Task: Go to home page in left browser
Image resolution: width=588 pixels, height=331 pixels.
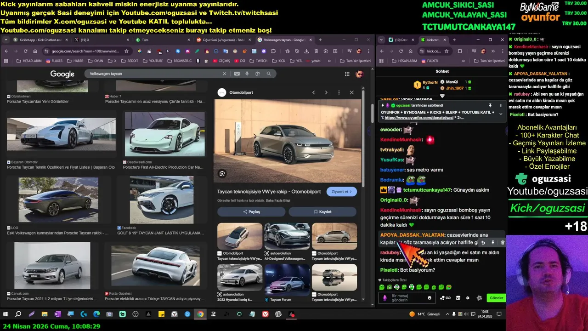Action: [x=35, y=51]
